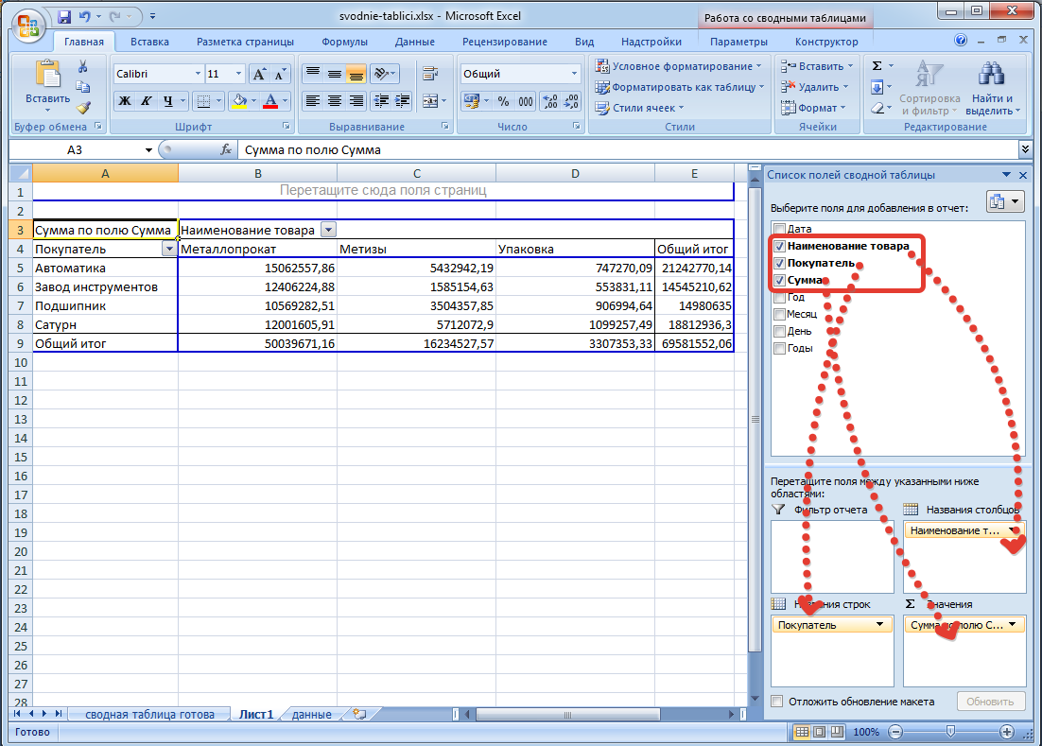The height and width of the screenshot is (746, 1042).
Task: Select the Format Painter brush
Action: (83, 108)
